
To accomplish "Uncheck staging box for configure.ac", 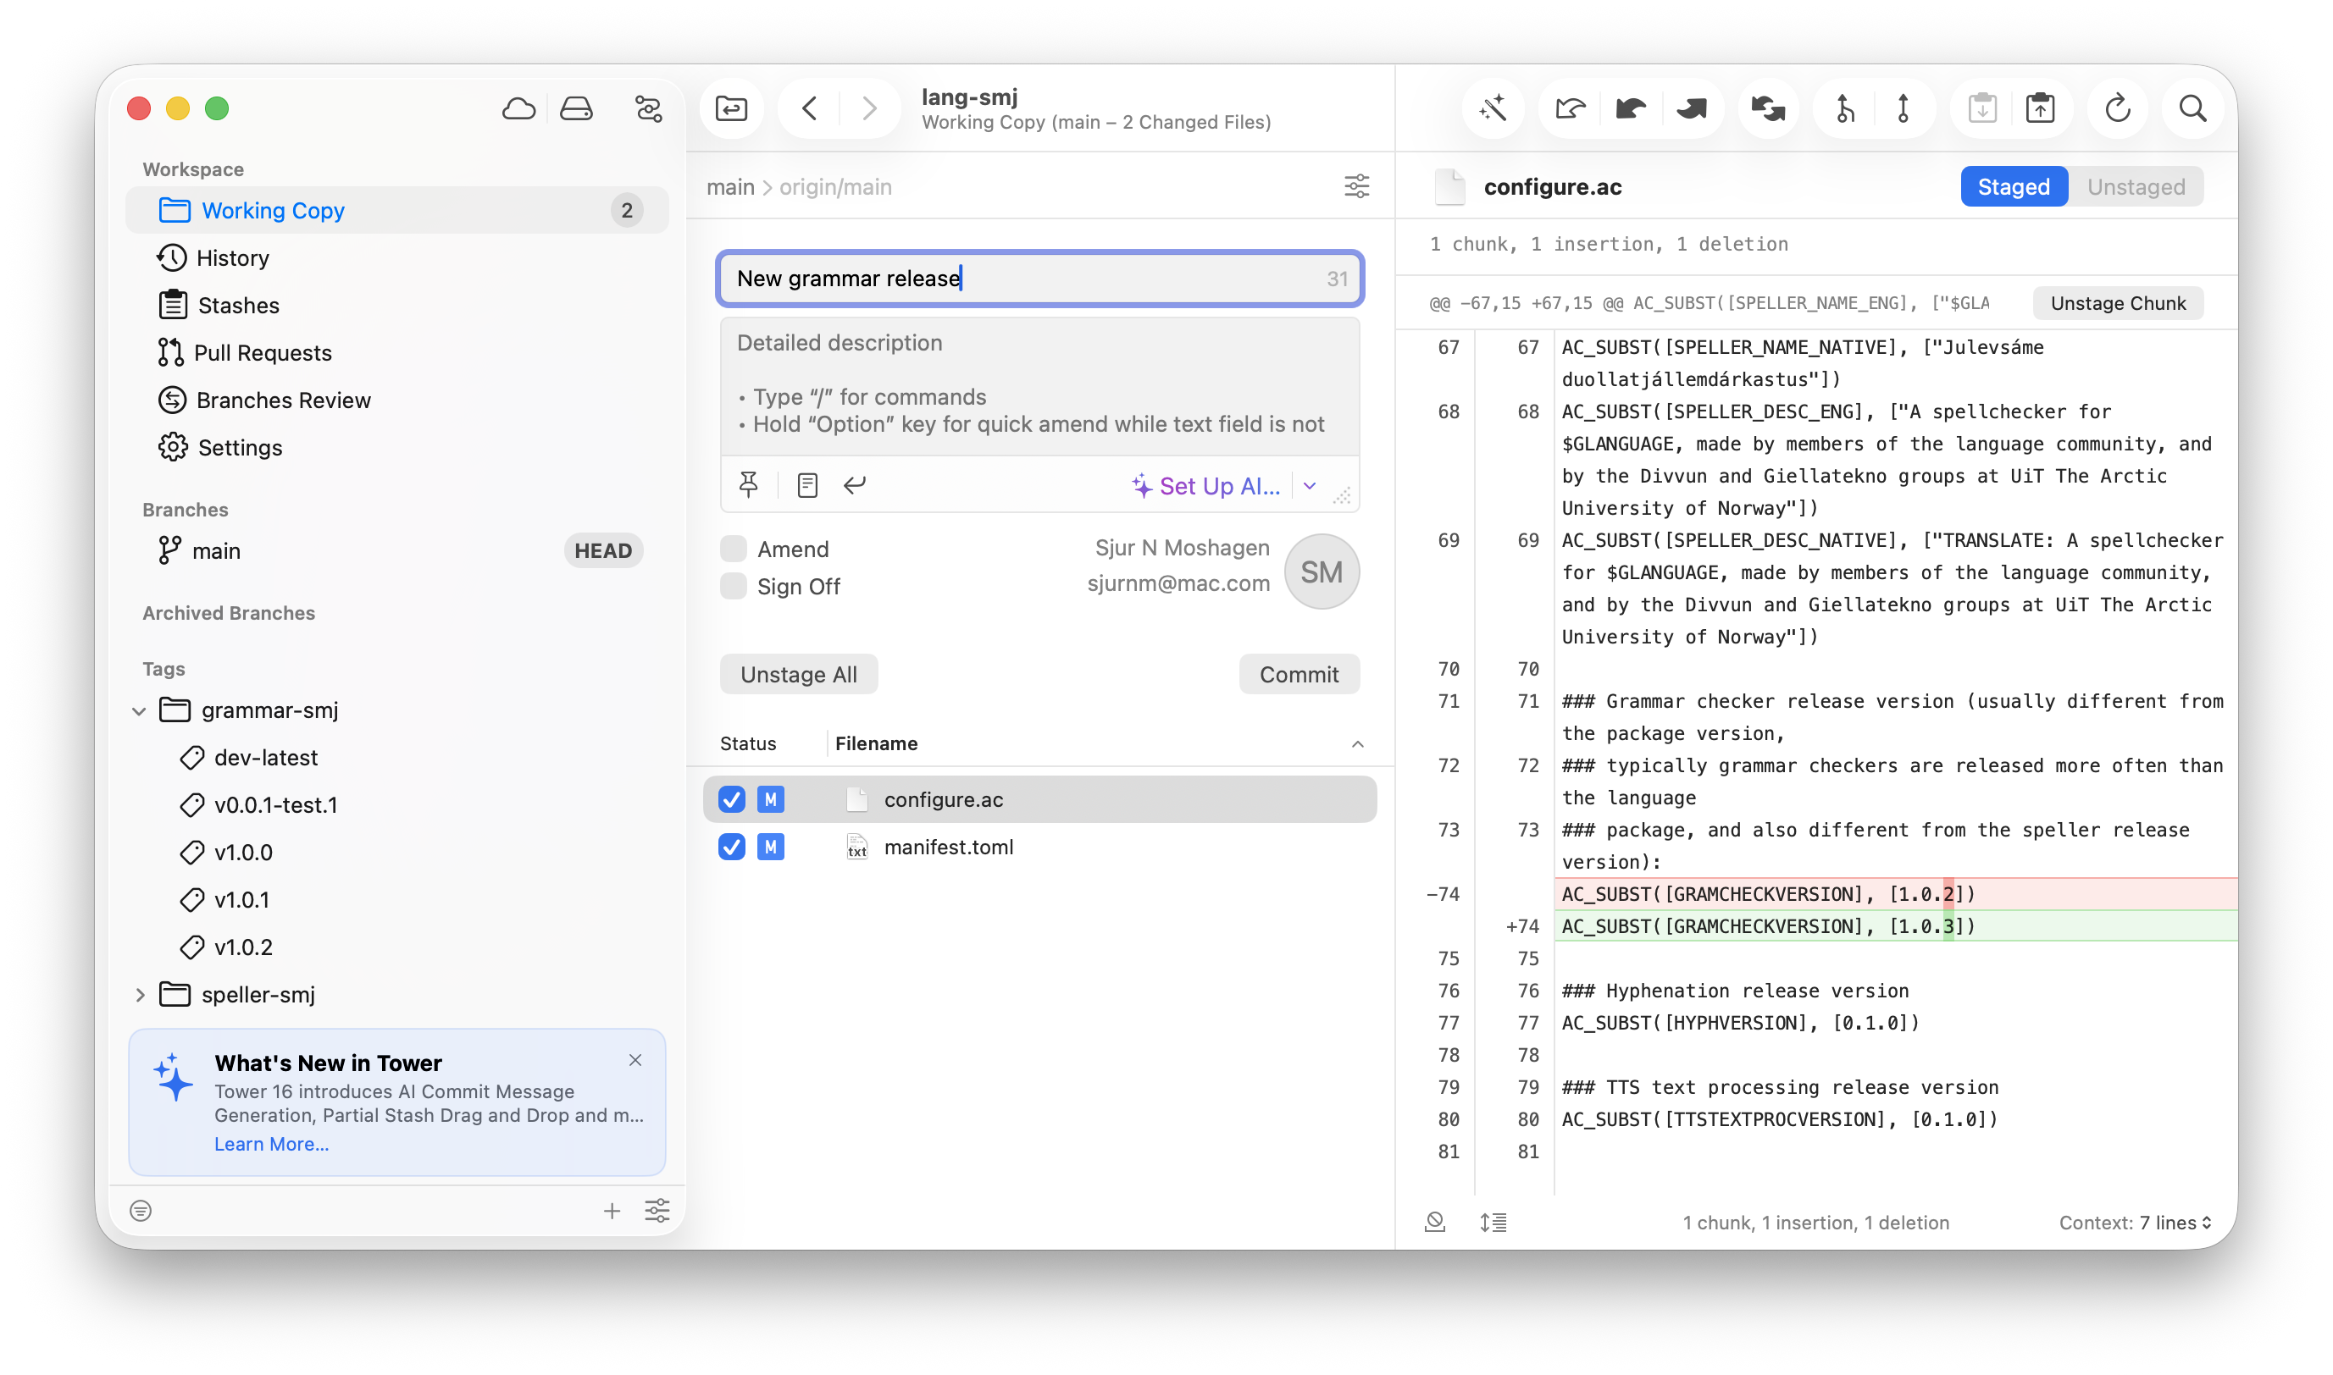I will 731,799.
